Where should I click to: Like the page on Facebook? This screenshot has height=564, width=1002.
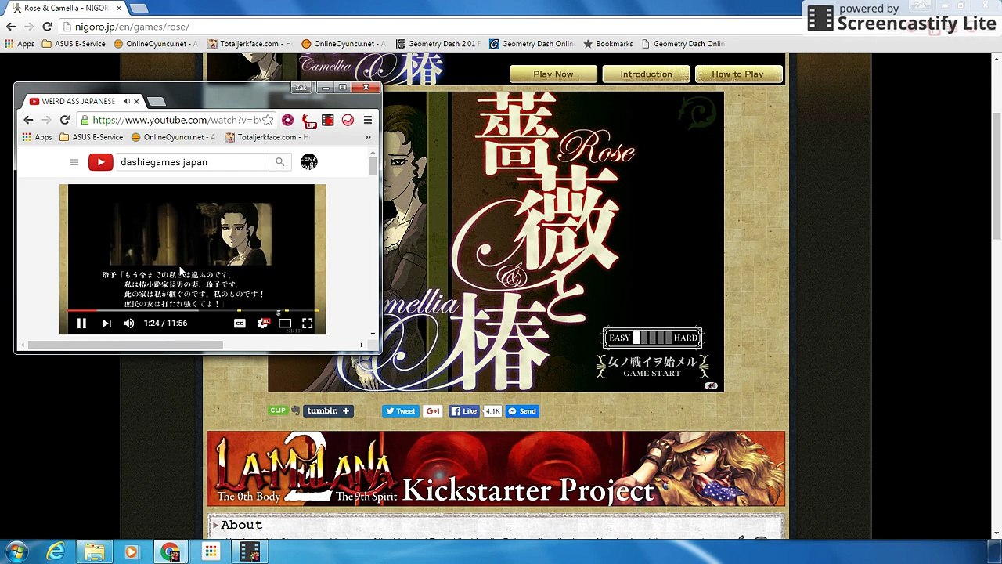click(464, 410)
